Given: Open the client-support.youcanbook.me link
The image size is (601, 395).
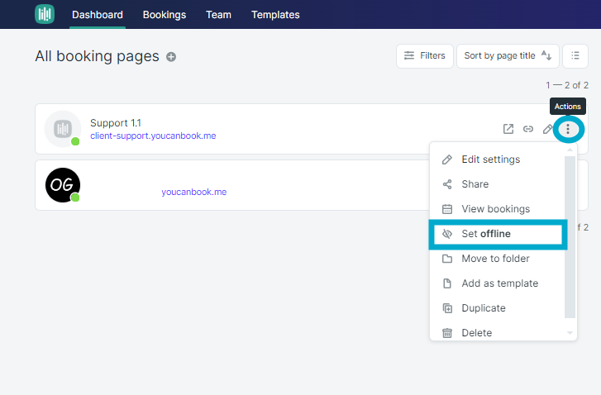Looking at the screenshot, I should (x=153, y=136).
